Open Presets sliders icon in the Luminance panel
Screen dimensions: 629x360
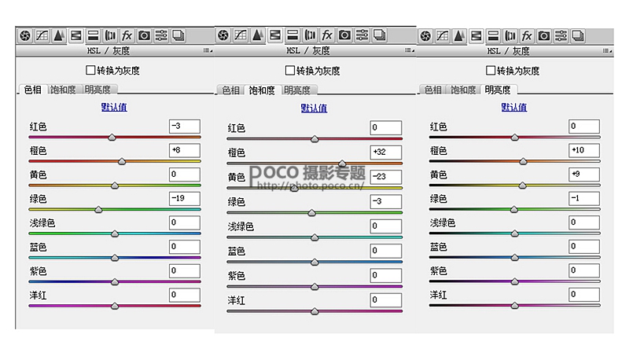[561, 36]
